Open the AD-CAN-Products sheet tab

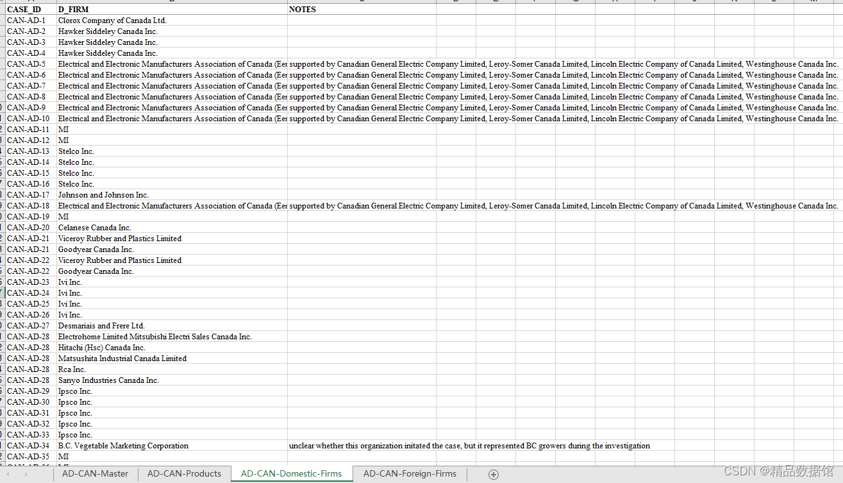click(184, 473)
